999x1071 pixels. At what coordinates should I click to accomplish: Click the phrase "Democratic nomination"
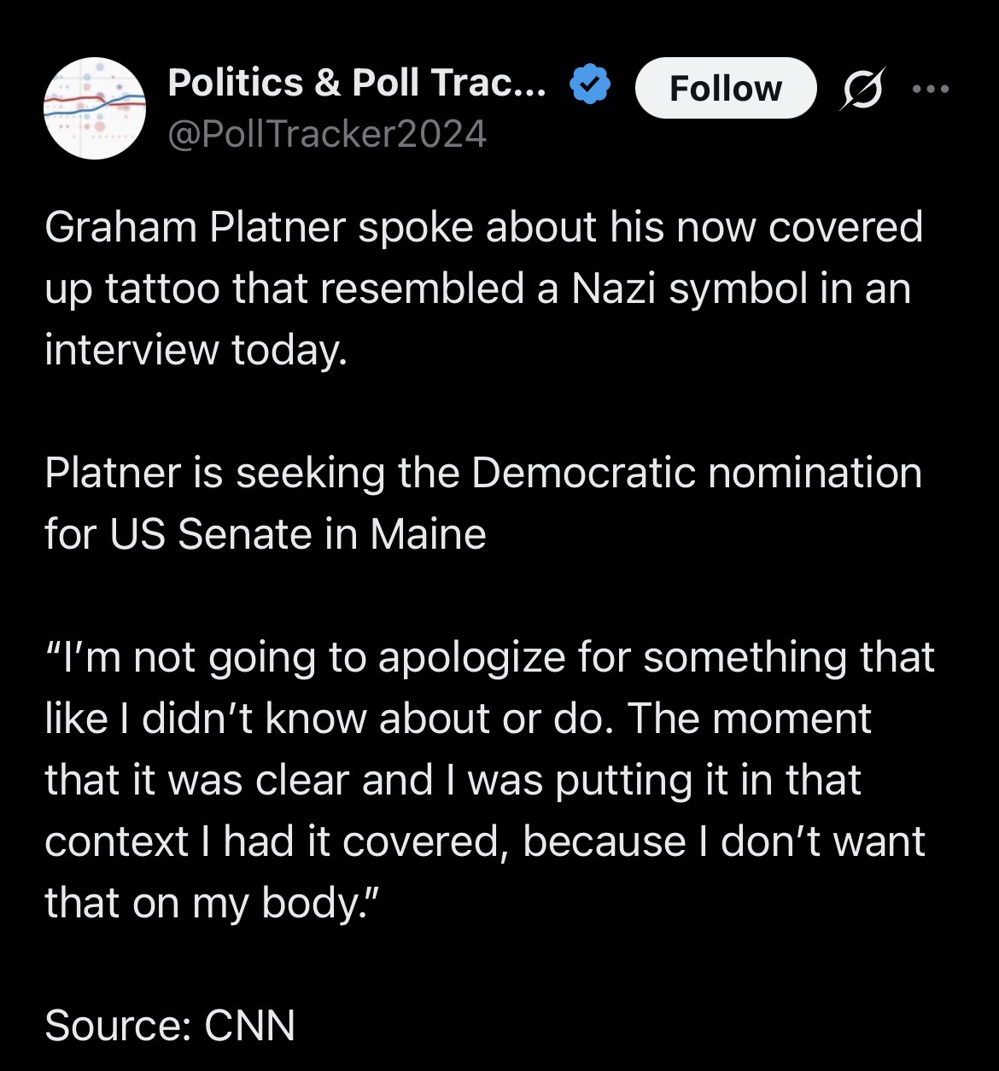[696, 473]
